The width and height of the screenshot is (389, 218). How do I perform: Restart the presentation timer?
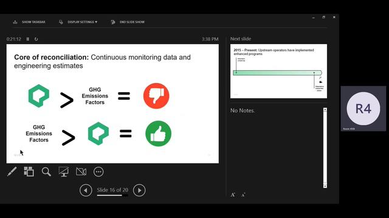pyautogui.click(x=36, y=39)
